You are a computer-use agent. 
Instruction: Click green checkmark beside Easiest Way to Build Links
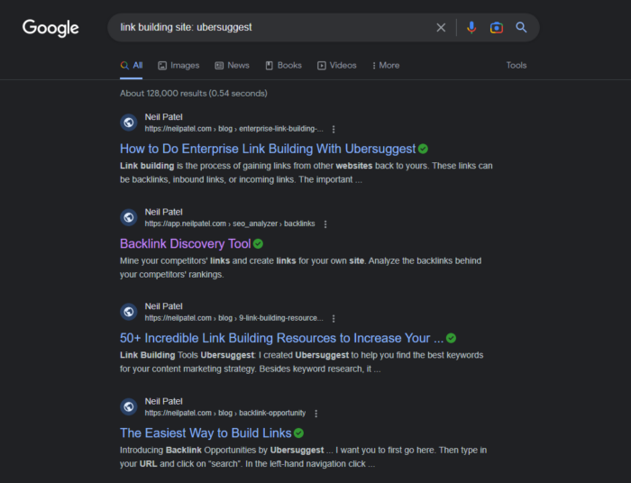click(x=298, y=433)
